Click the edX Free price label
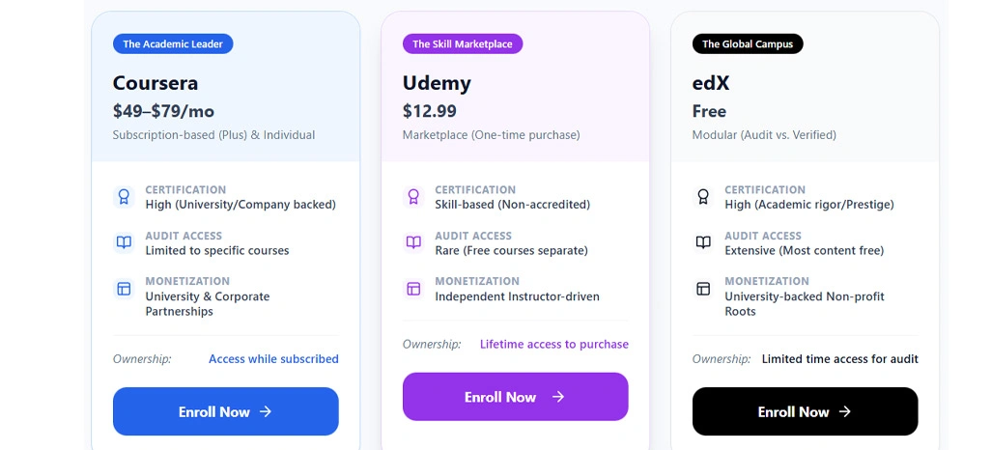The height and width of the screenshot is (450, 991). 709,111
